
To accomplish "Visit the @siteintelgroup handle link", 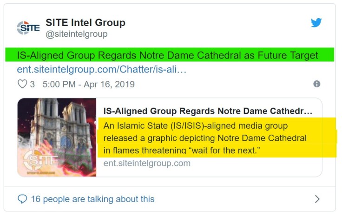I will 76,34.
